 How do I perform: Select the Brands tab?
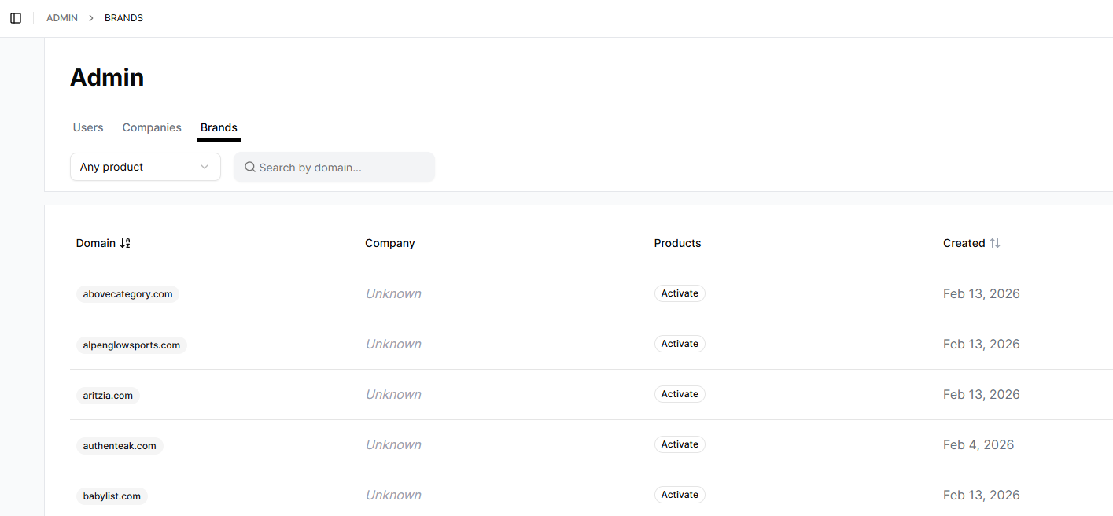click(x=219, y=127)
